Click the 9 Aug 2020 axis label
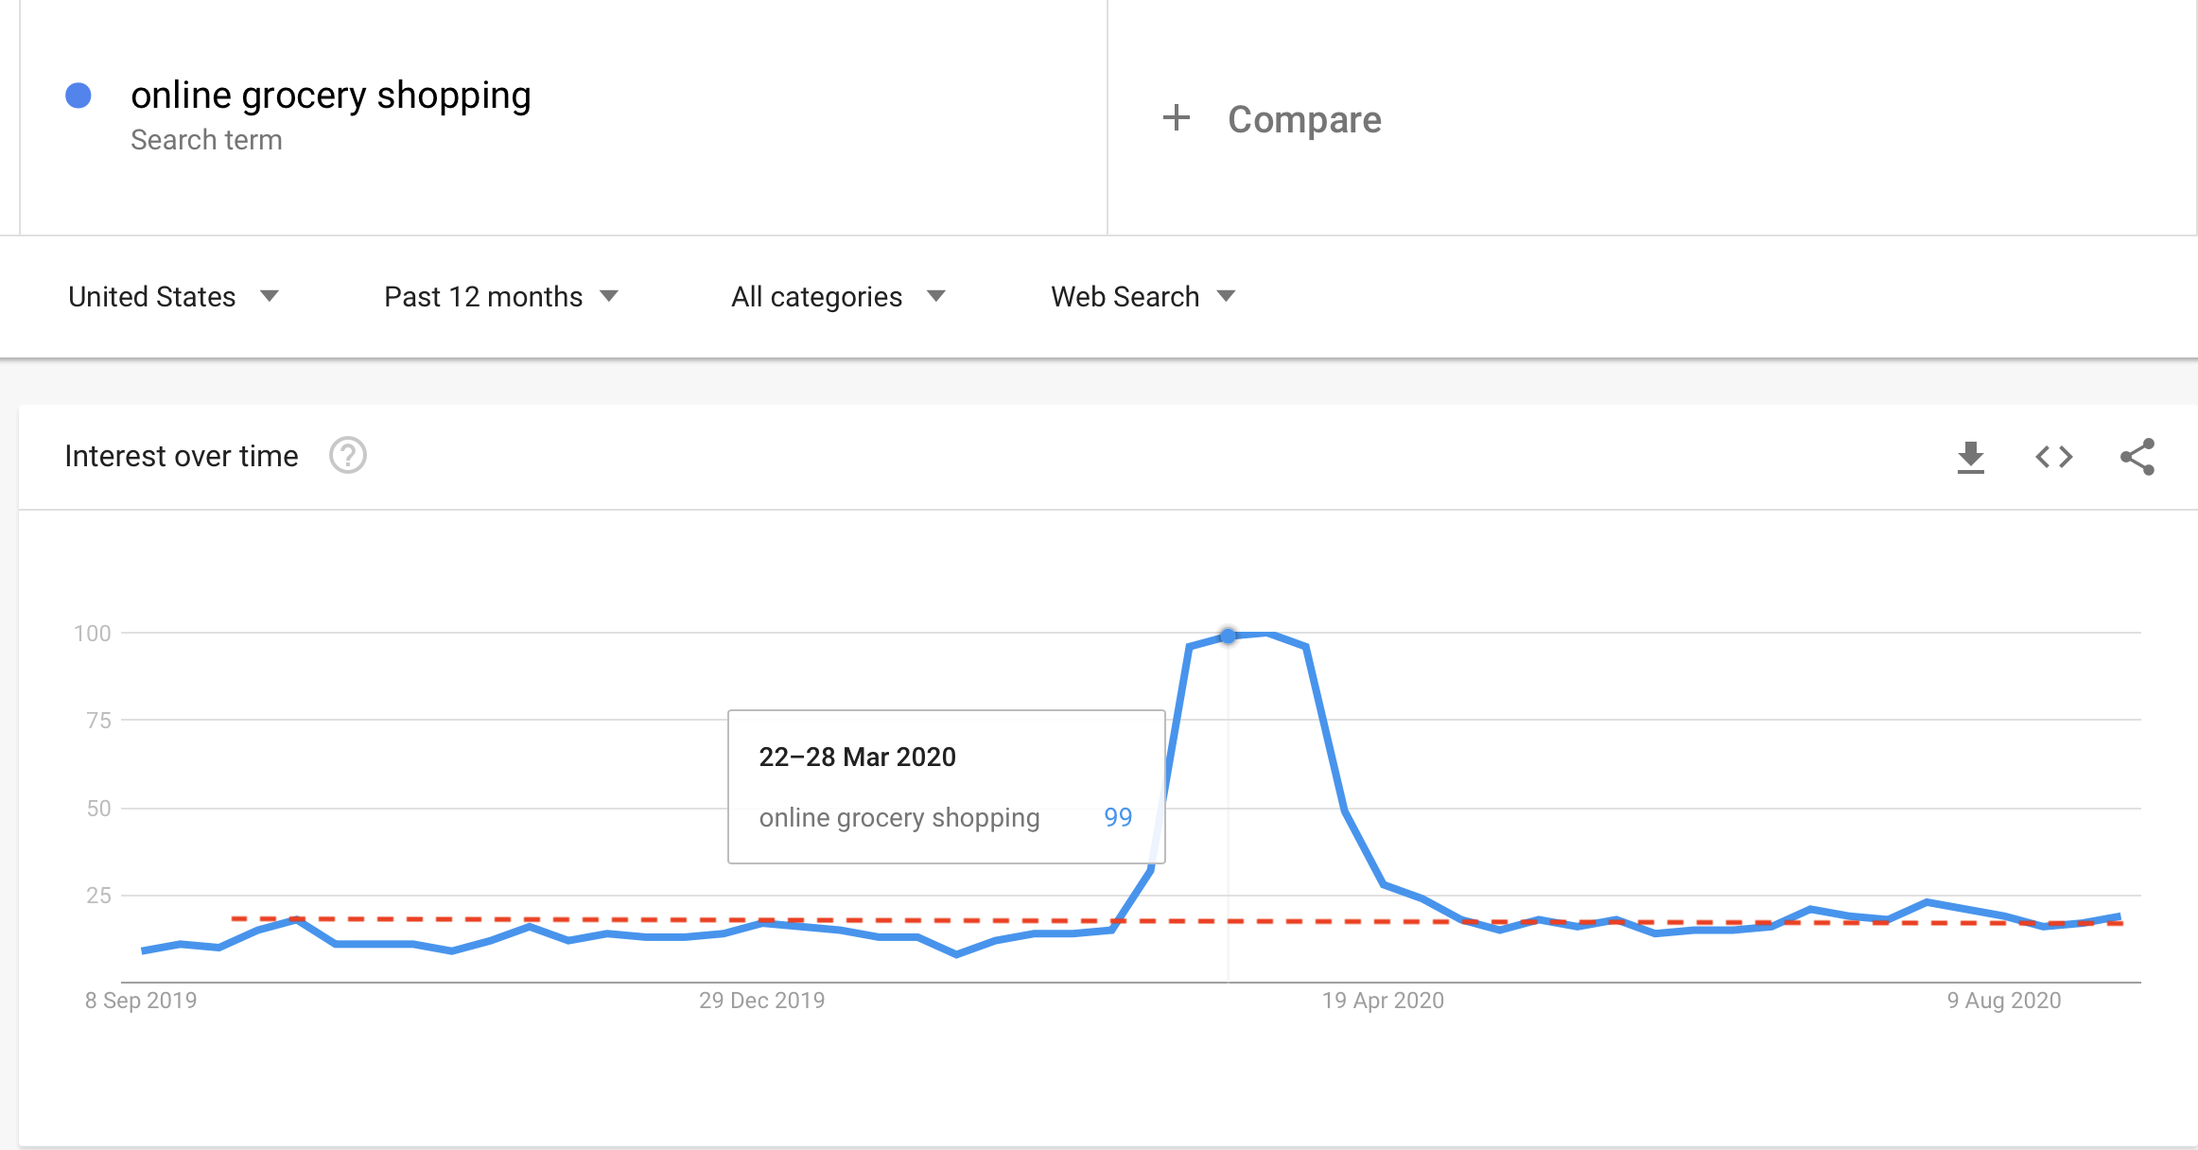2198x1150 pixels. [2004, 1001]
